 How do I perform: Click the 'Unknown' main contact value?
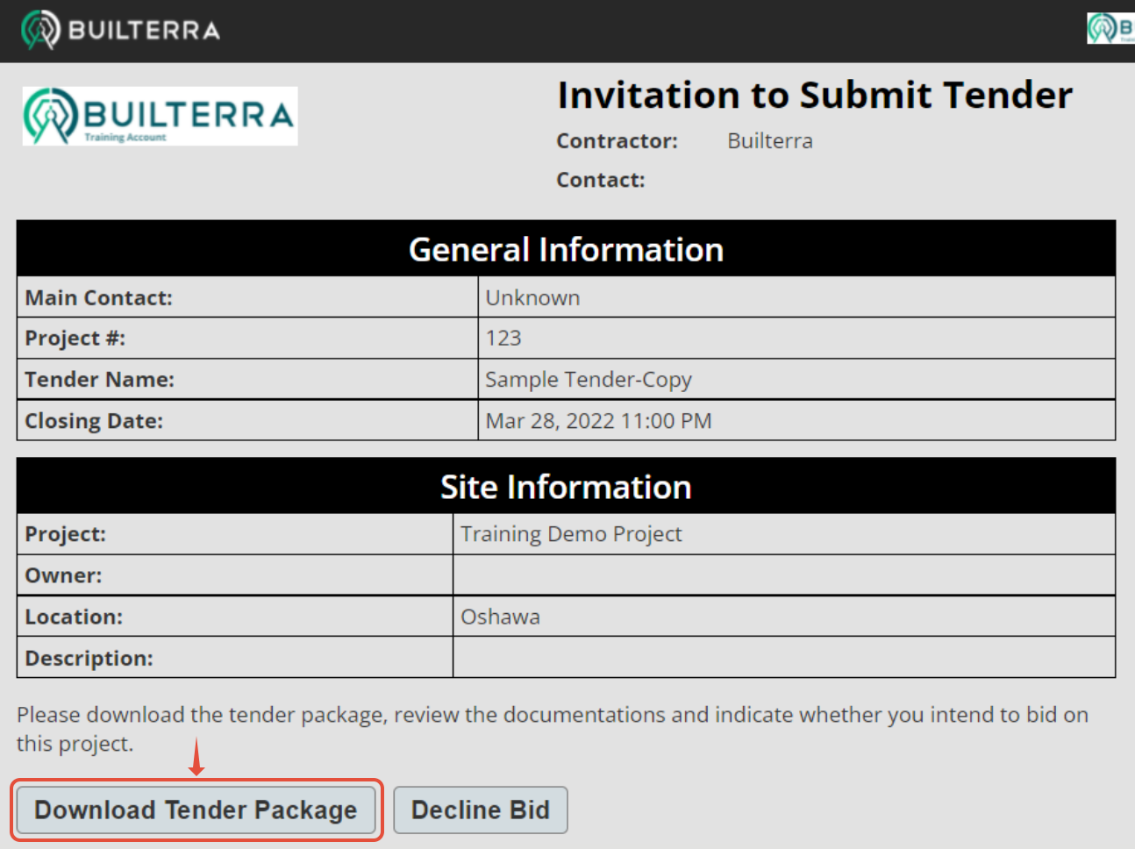point(532,298)
